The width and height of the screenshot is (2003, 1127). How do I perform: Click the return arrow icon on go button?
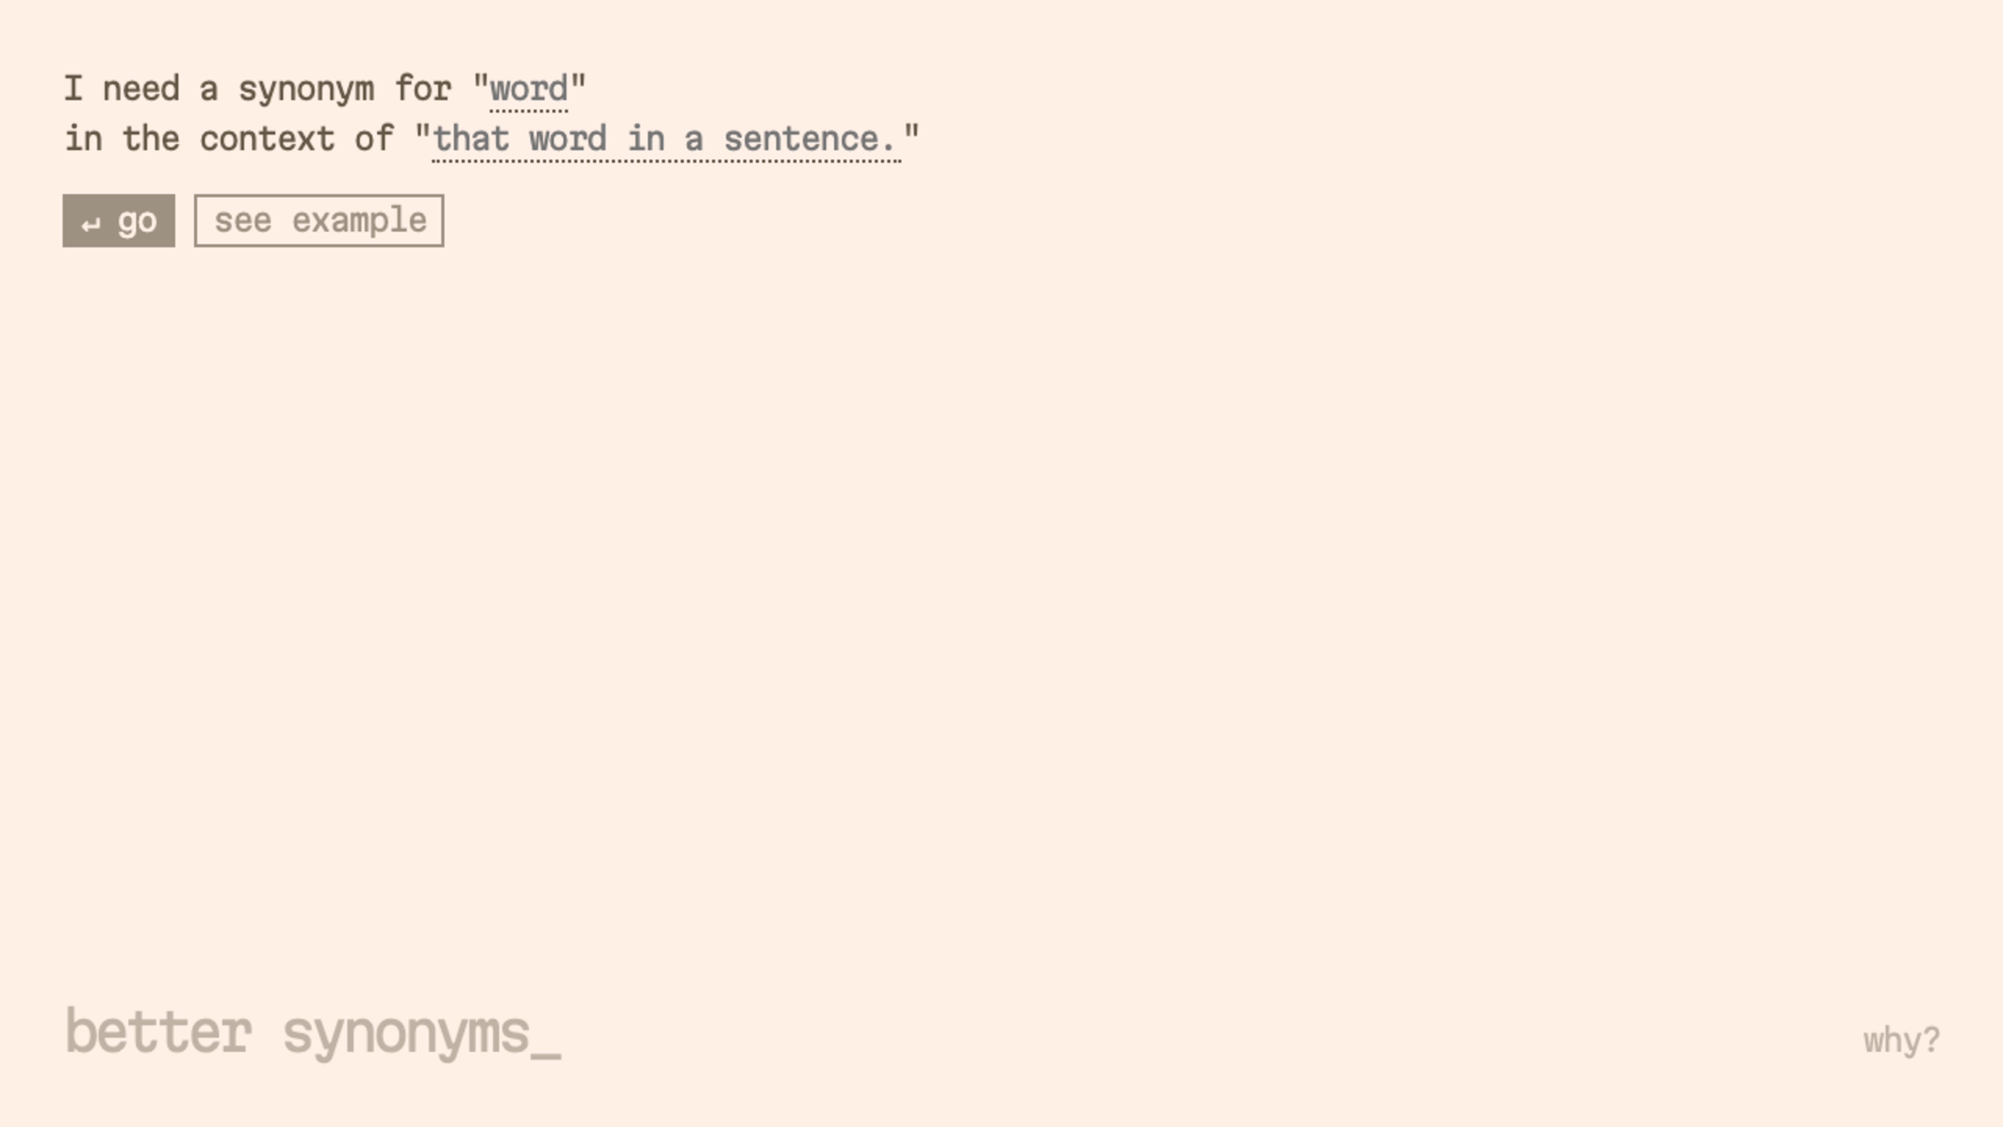[x=91, y=225]
